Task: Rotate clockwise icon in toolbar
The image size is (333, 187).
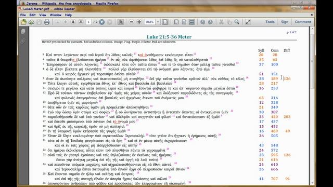Action: (210, 22)
